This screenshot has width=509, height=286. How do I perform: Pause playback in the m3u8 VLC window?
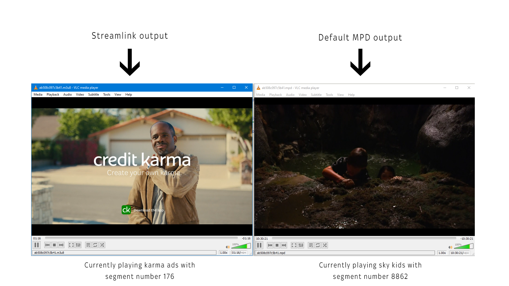(x=37, y=245)
